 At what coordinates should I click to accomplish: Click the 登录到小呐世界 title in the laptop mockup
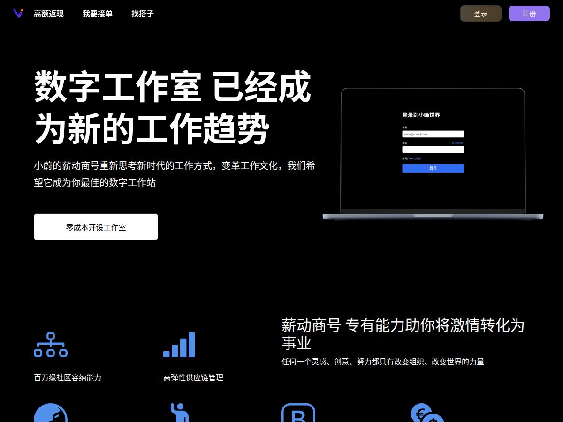click(421, 115)
